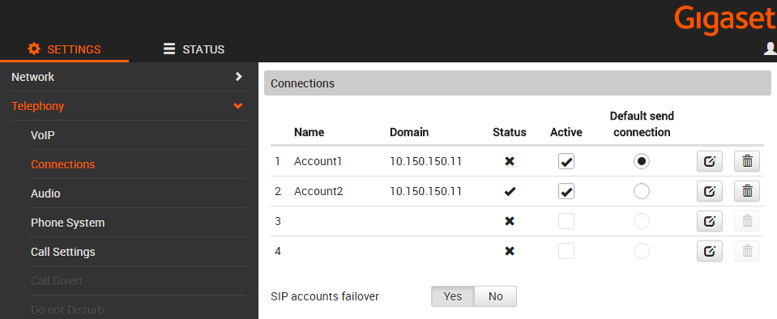The height and width of the screenshot is (319, 777).
Task: Click the Account1 domain 10.150.150.11
Action: (x=425, y=161)
